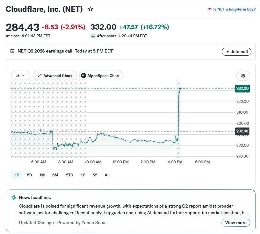Open 'Is NET a long-term buy?' link
The height and width of the screenshot is (234, 260).
pyautogui.click(x=234, y=9)
